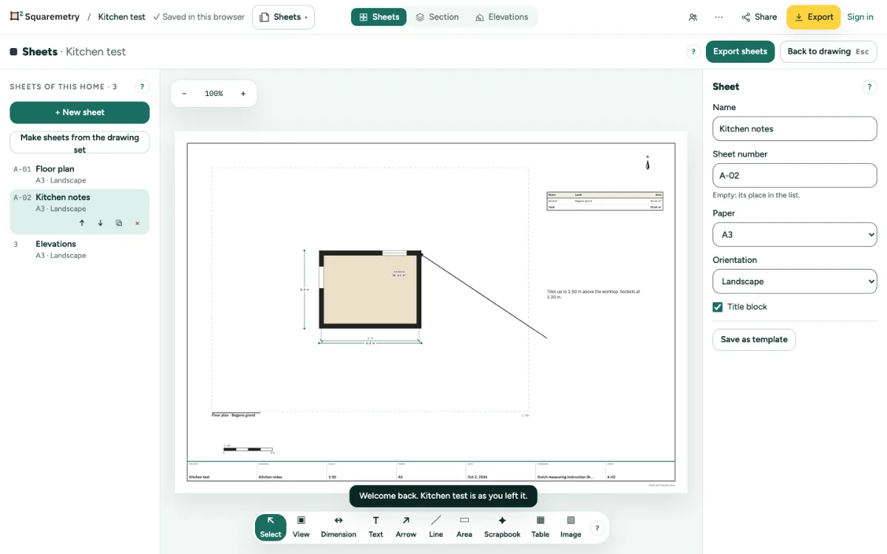Screen dimensions: 887x554
Task: Switch to the Section tab
Action: coord(437,17)
